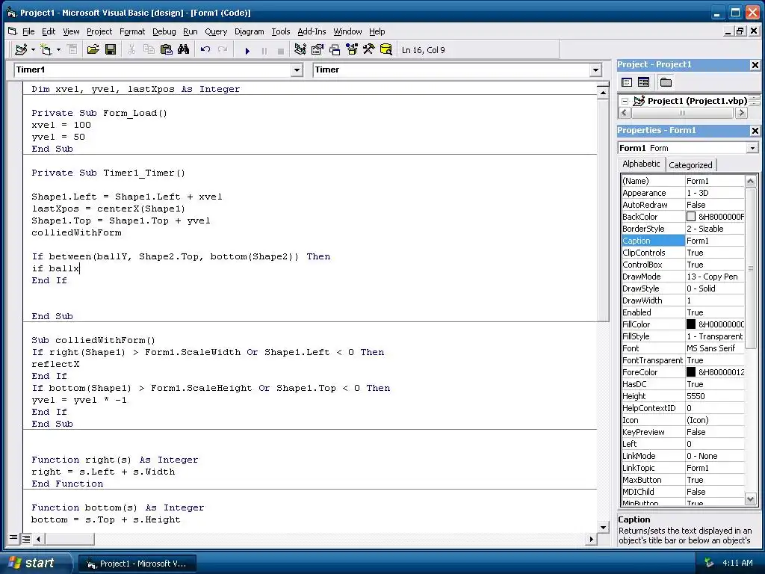The height and width of the screenshot is (574, 765).
Task: Click the Paste clipboard icon
Action: [x=167, y=50]
